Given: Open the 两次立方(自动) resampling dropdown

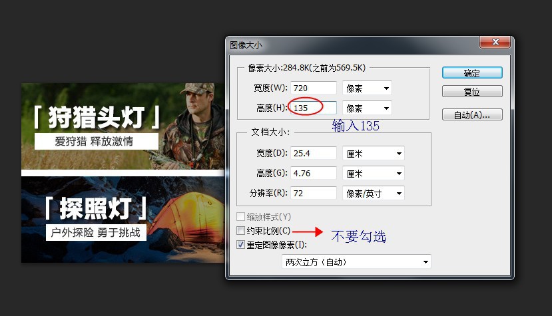Looking at the screenshot, I should point(356,262).
